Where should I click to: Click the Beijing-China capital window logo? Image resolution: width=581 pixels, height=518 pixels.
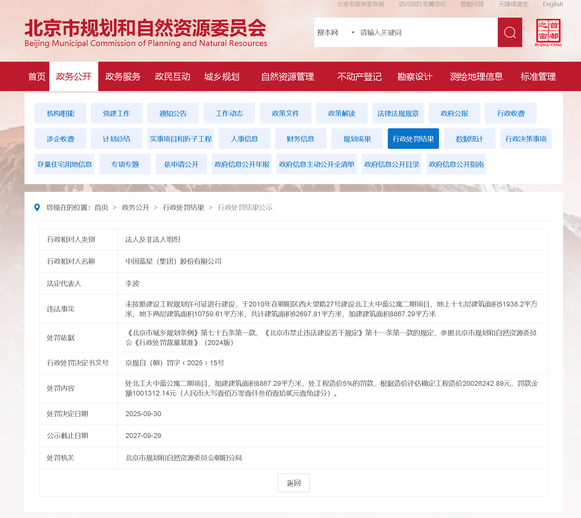click(548, 32)
